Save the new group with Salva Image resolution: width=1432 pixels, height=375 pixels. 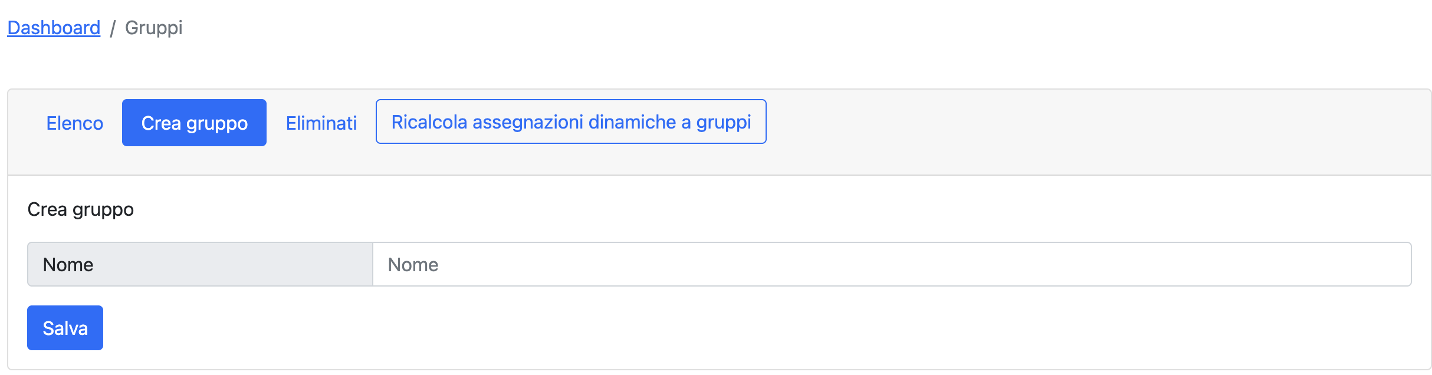[65, 328]
